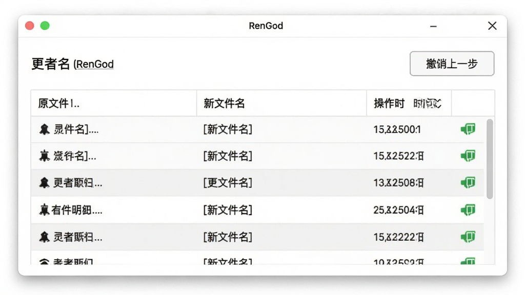Click the original file name in the 2222 time row
The image size is (525, 295).
point(78,237)
